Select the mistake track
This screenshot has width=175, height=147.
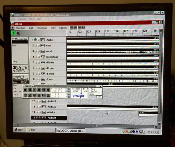click(49, 112)
